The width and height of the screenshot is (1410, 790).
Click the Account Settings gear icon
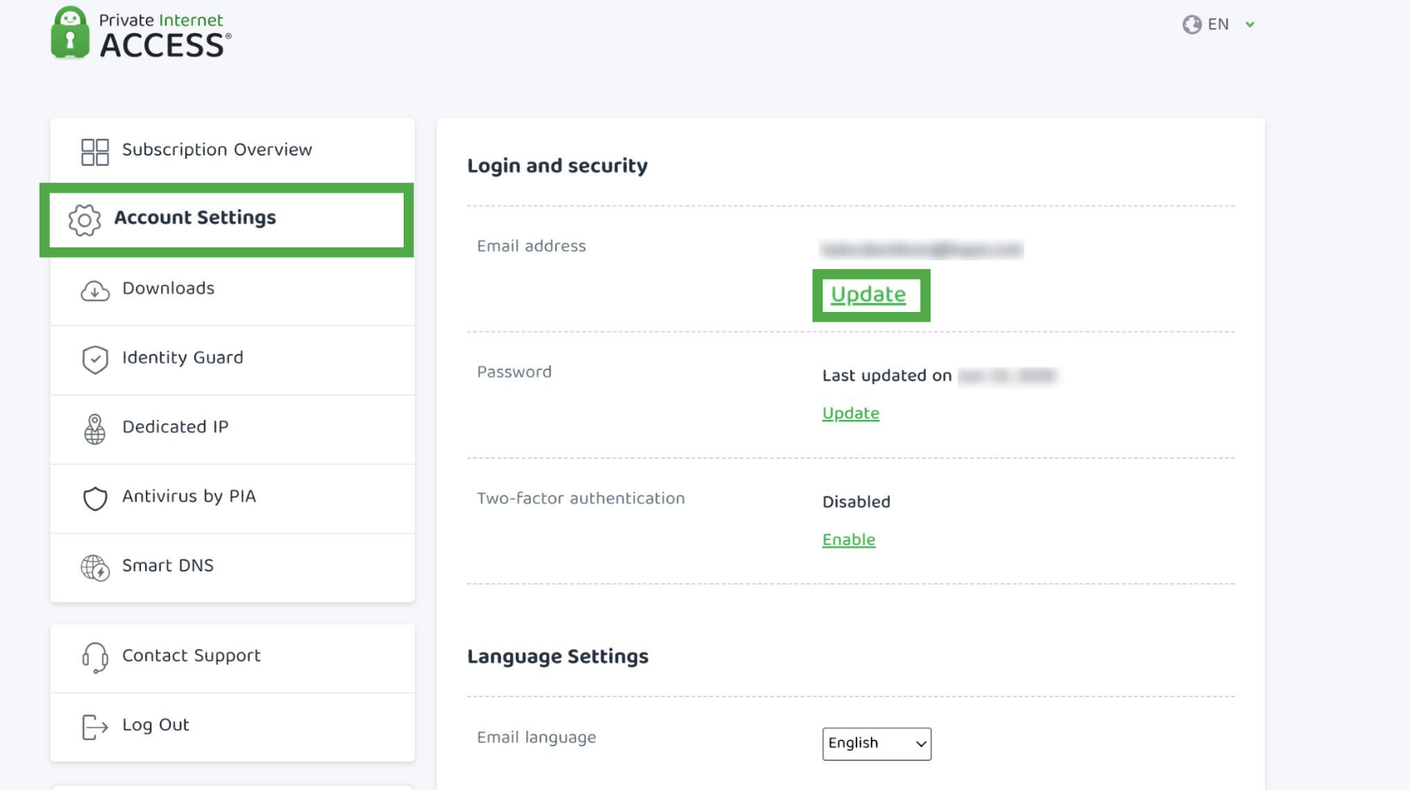pyautogui.click(x=85, y=219)
